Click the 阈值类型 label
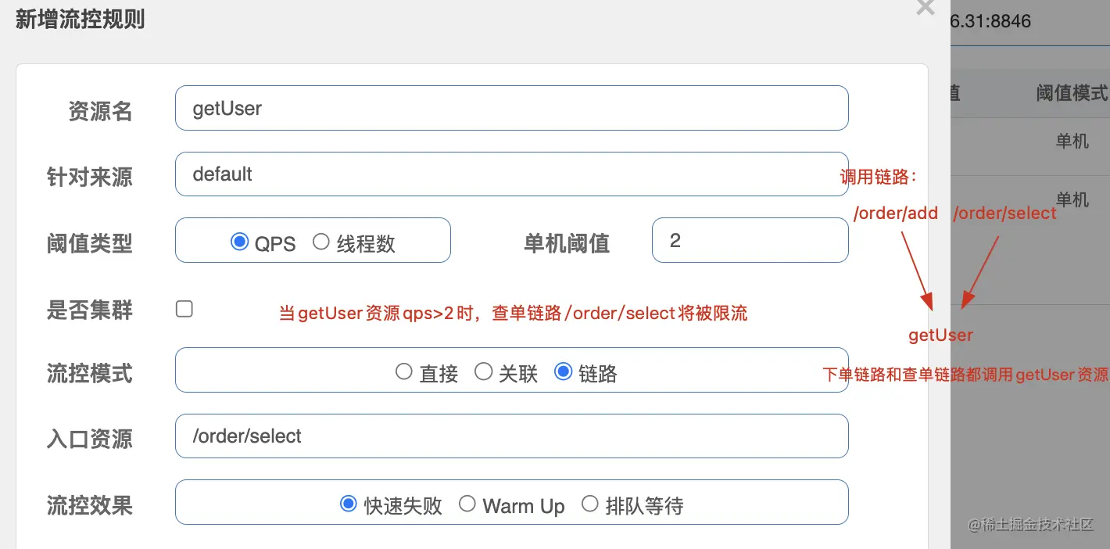The height and width of the screenshot is (549, 1110). click(x=90, y=244)
